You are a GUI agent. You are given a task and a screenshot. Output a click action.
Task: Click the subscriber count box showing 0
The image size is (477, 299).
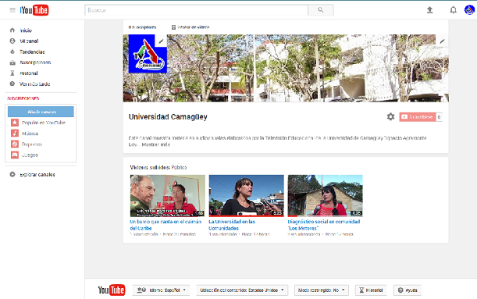[439, 117]
